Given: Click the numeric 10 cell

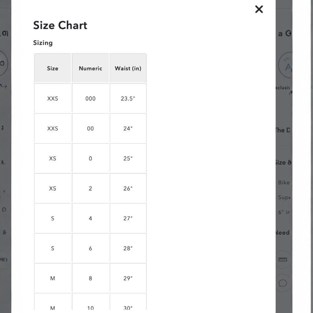Looking at the screenshot, I should pyautogui.click(x=90, y=302).
